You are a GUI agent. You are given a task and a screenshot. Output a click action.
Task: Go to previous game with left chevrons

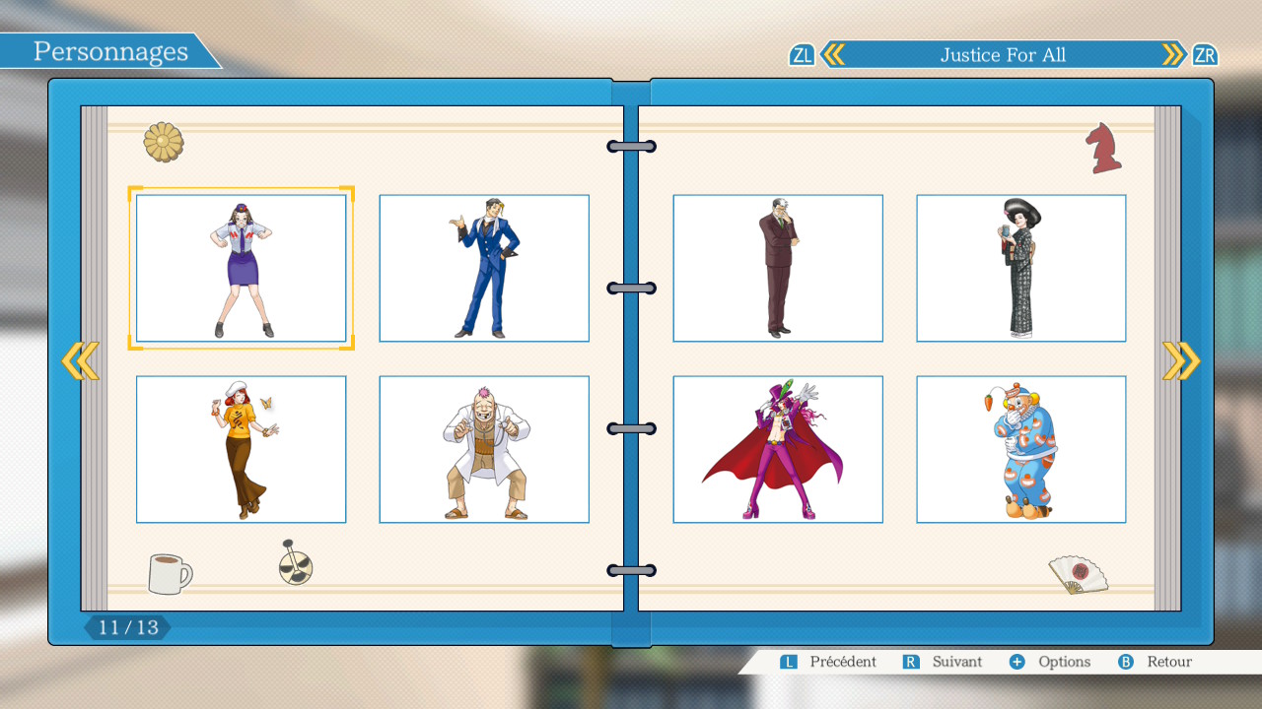point(833,55)
